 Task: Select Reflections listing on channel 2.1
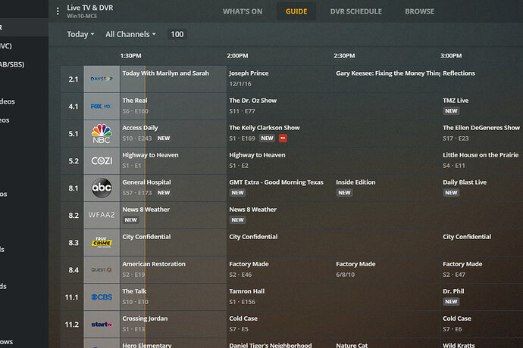coord(482,79)
